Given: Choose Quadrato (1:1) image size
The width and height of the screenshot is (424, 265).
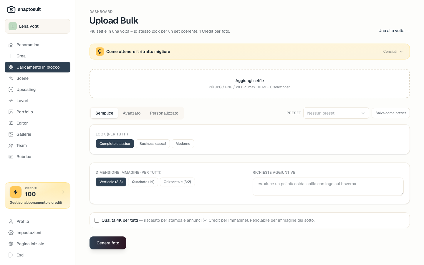Looking at the screenshot, I should pos(143,182).
